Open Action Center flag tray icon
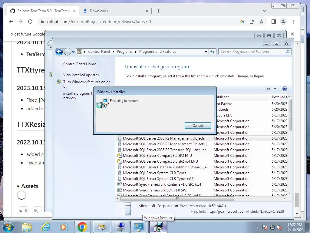Screen dimensions: 310x233 265,228
